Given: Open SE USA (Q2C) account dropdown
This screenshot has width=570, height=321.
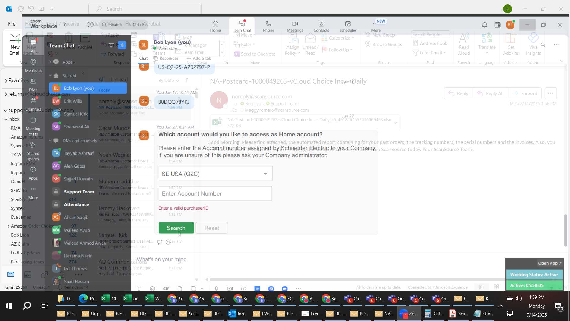Looking at the screenshot, I should click(x=216, y=174).
